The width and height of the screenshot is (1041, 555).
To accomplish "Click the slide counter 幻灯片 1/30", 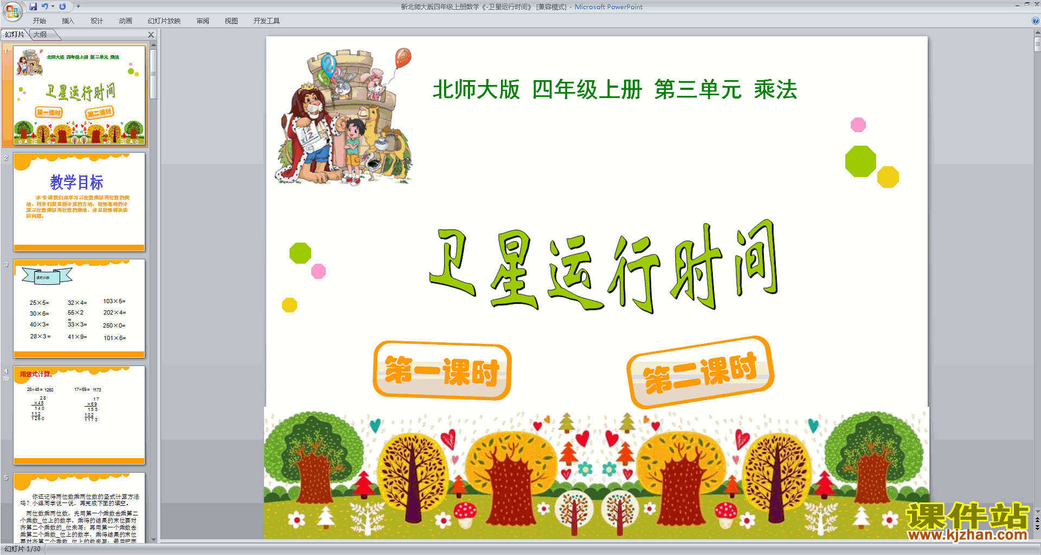I will (x=23, y=549).
